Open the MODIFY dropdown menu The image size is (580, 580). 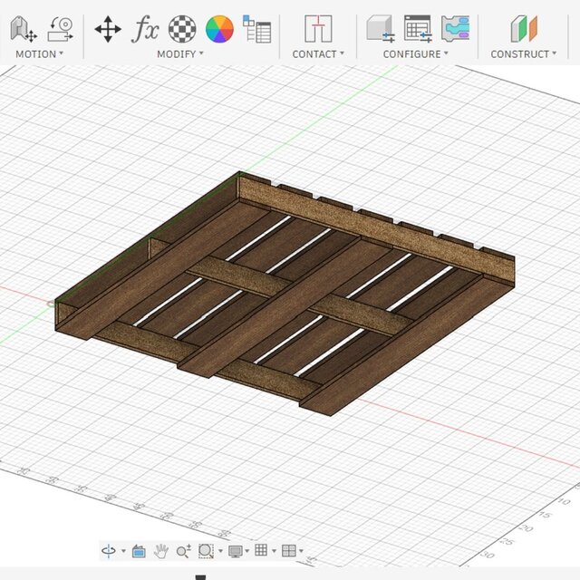pyautogui.click(x=180, y=54)
